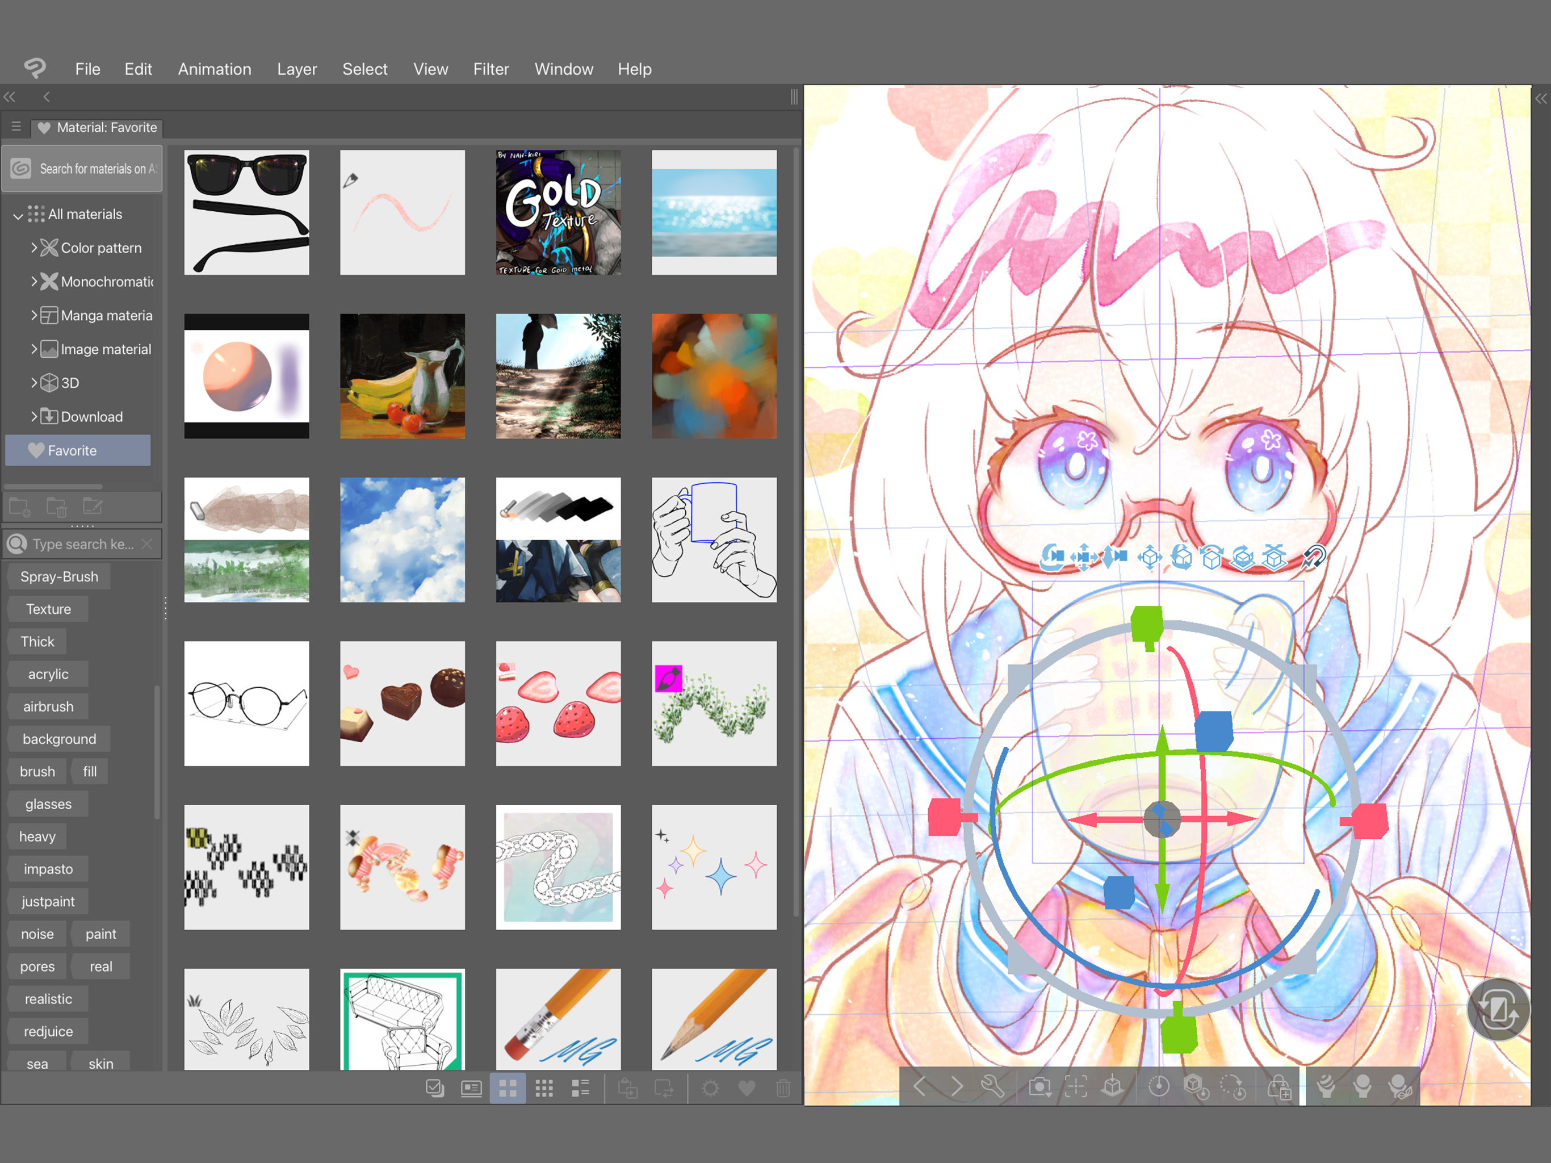The width and height of the screenshot is (1551, 1163).
Task: Click the ground-to-floor 3D object icon
Action: 1112,1087
